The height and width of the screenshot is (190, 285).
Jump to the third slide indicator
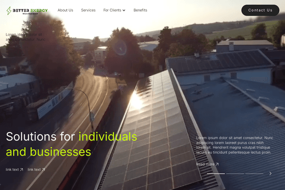(x=254, y=174)
